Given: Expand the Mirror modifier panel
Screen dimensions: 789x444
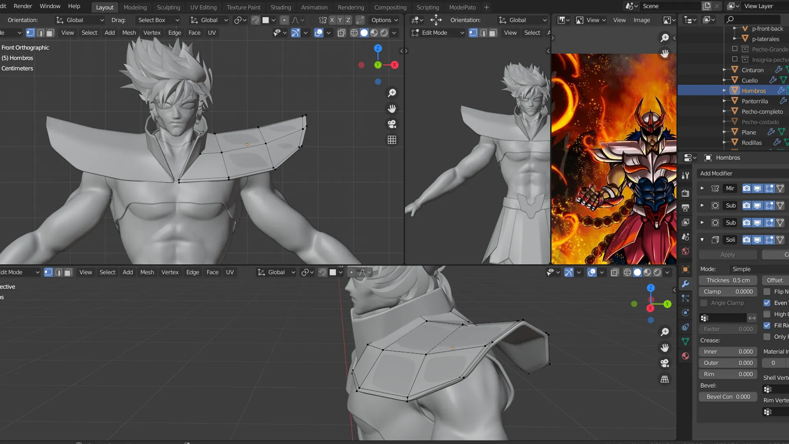Looking at the screenshot, I should 702,188.
